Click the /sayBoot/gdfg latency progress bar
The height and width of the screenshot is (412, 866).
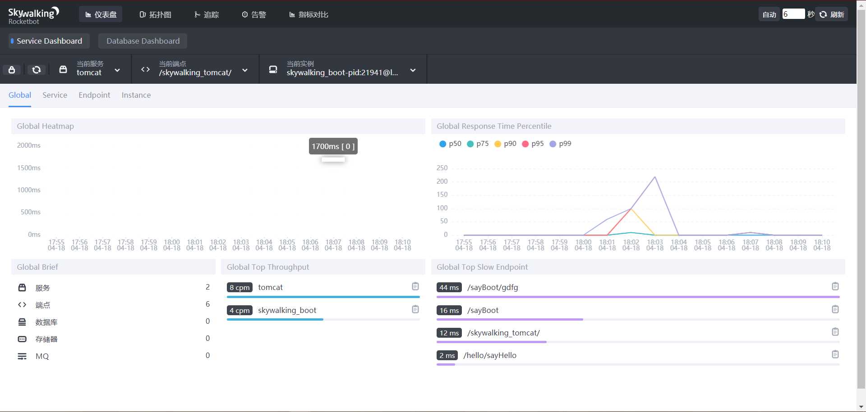[x=638, y=297]
